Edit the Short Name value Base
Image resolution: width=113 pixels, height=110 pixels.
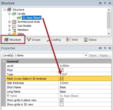point(85,87)
